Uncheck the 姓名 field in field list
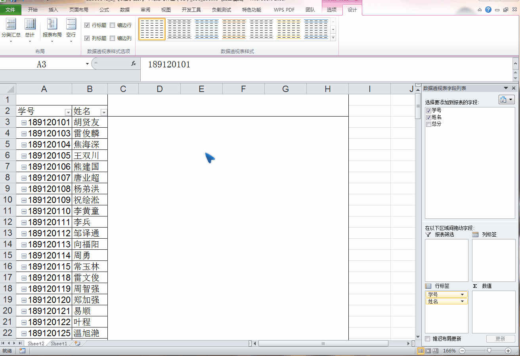Viewport: 520px width, 356px height. click(428, 117)
